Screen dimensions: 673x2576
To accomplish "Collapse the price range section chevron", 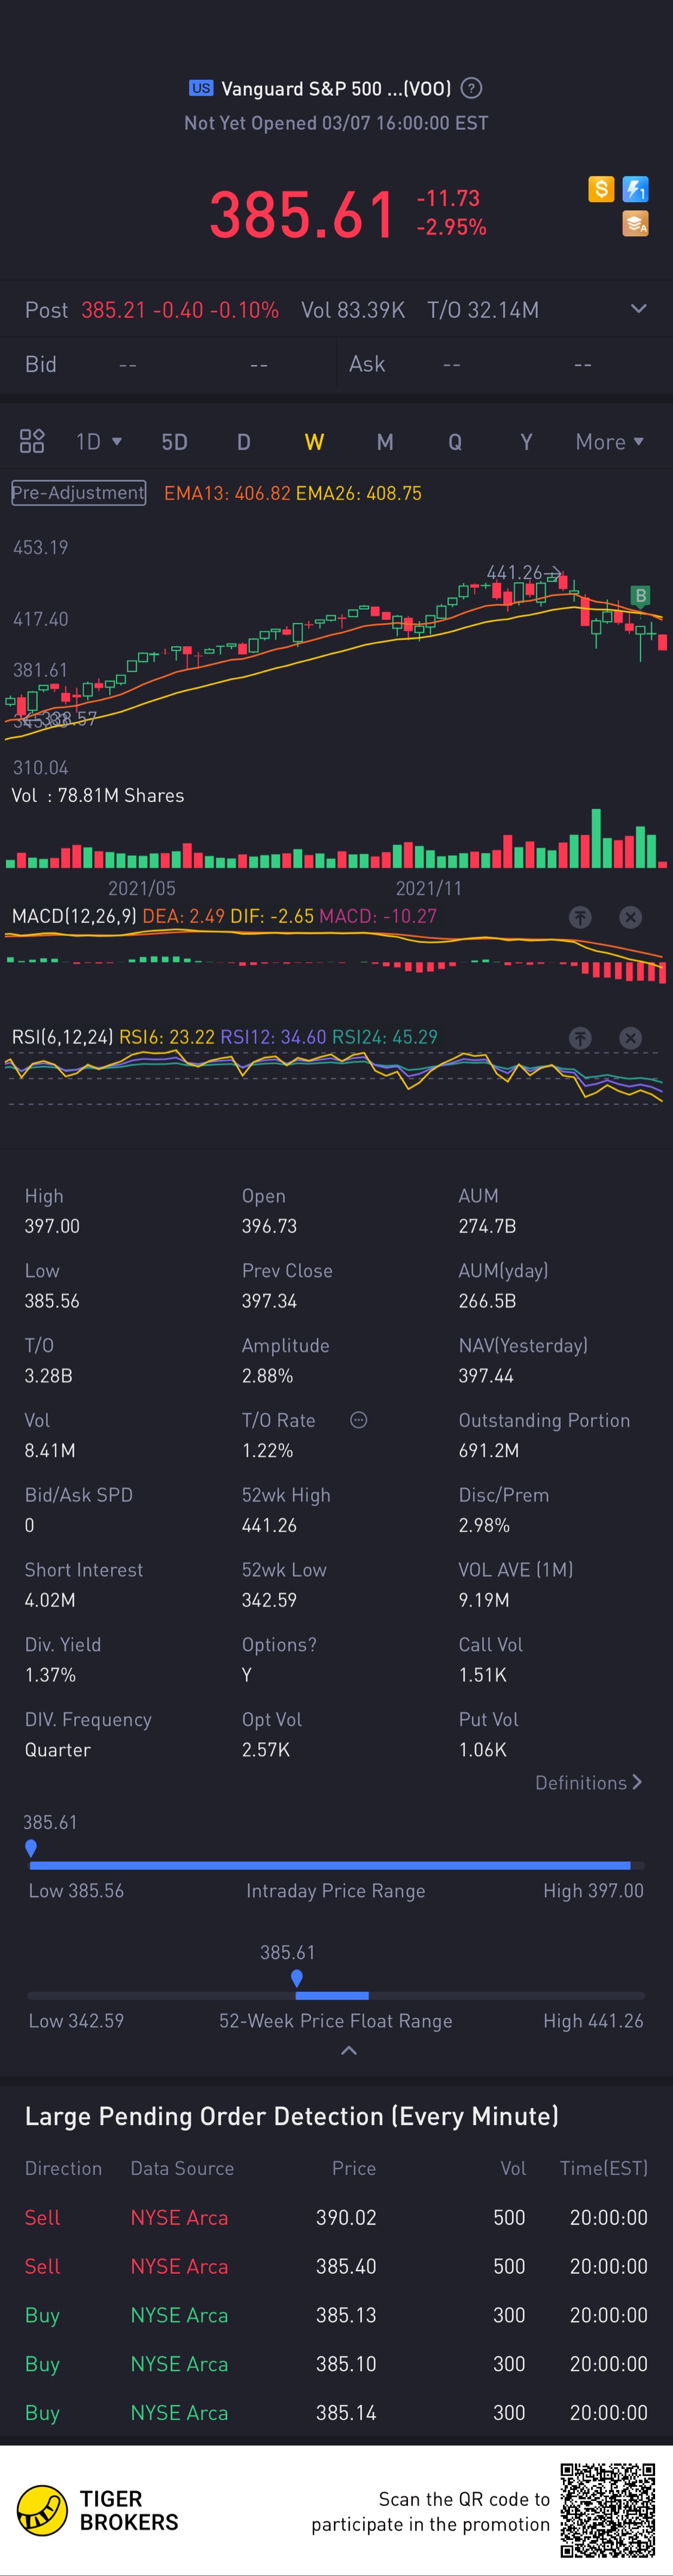I will [348, 2050].
